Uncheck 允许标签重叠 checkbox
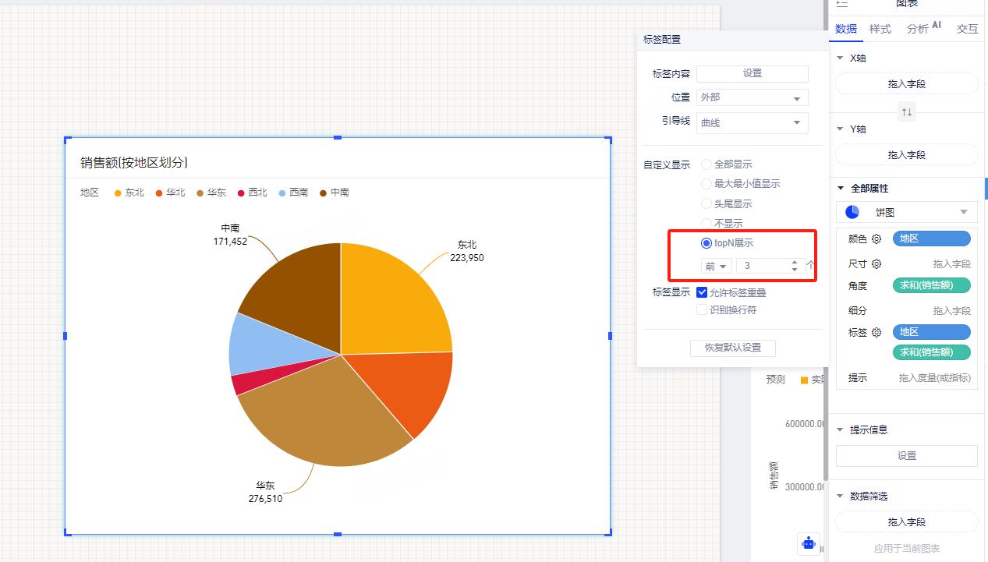 tap(702, 292)
